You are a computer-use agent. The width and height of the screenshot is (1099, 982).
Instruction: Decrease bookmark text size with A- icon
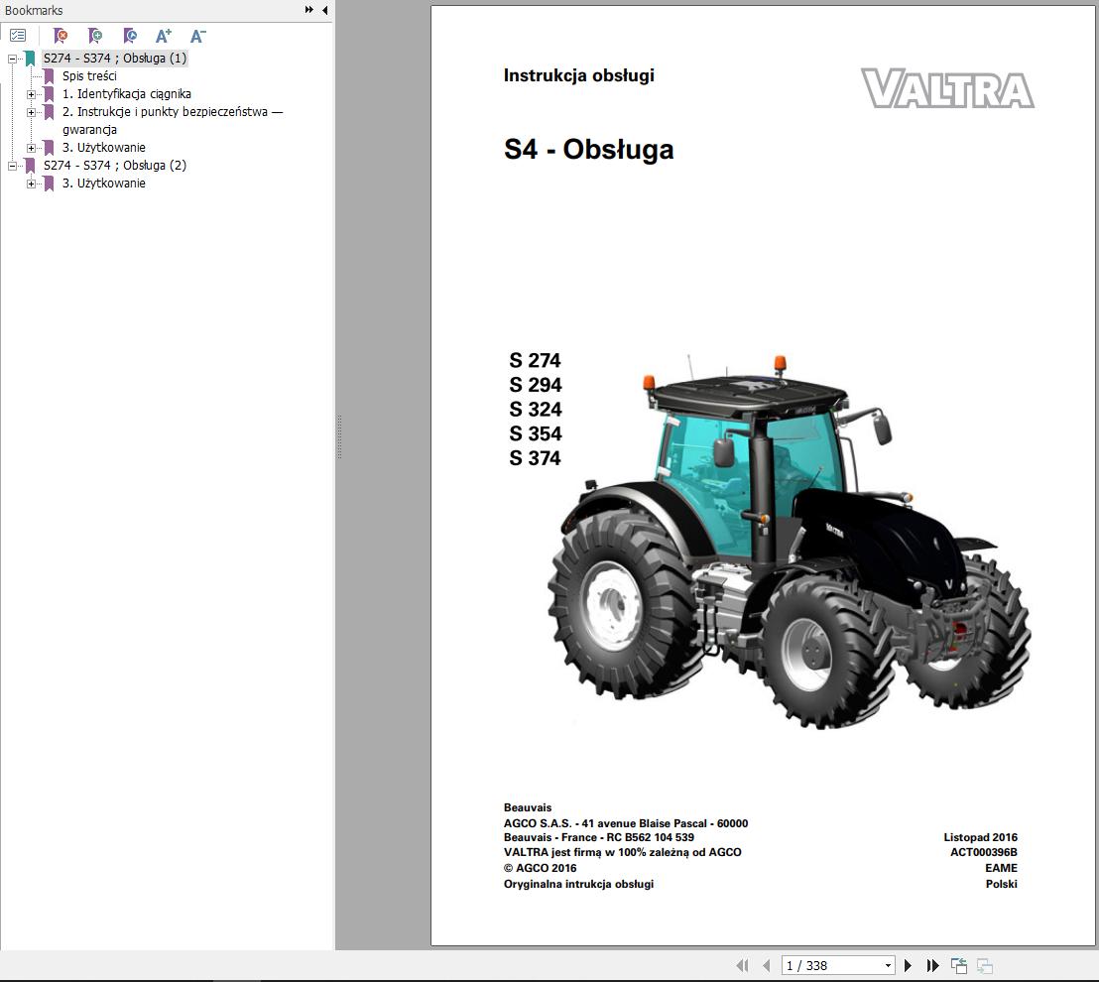coord(198,36)
